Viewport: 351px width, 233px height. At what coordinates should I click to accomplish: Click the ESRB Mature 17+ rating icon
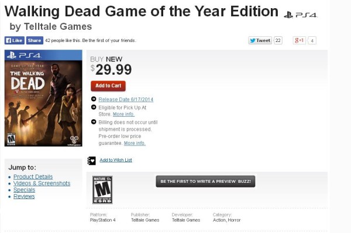pos(102,190)
